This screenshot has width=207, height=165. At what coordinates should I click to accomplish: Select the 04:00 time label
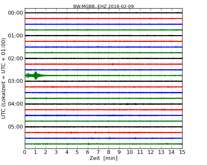[16, 104]
